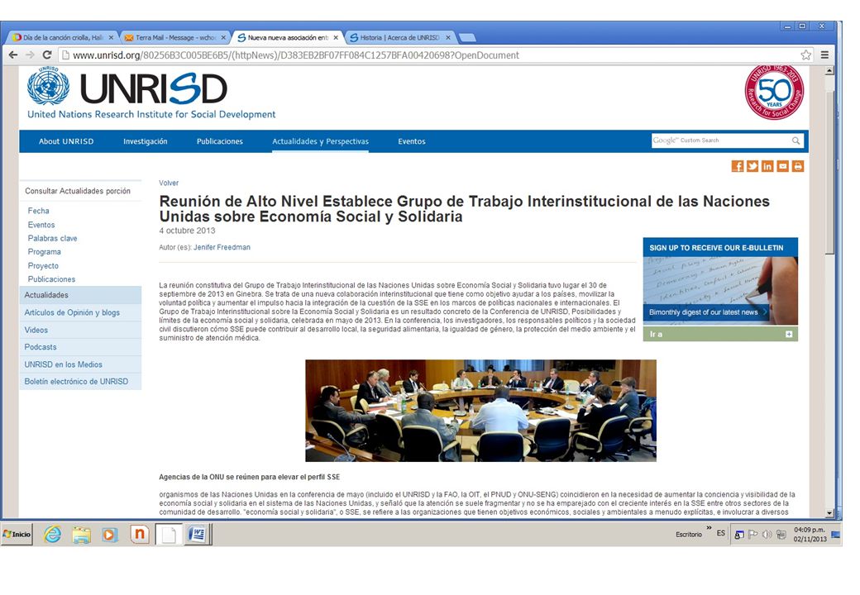Screen dimensions: 860x595
Task: Click the ES language indicator
Action: click(x=721, y=533)
